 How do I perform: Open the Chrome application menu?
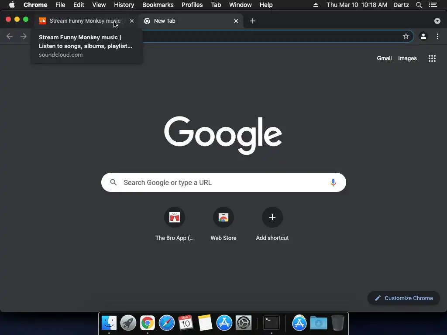[35, 5]
